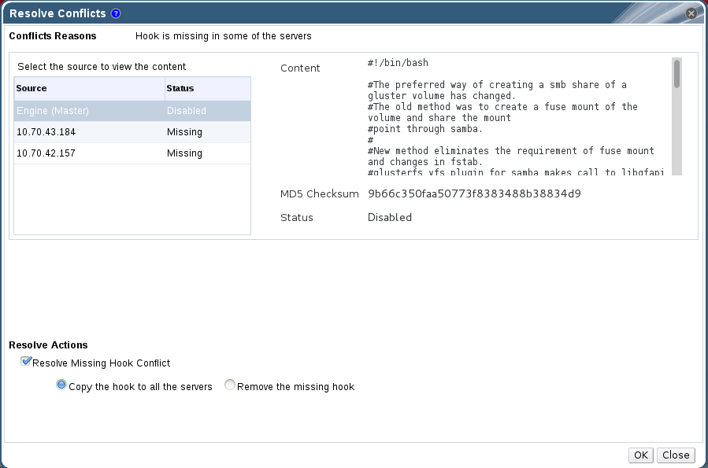
Task: Close dialog using the X icon in title bar
Action: [691, 13]
